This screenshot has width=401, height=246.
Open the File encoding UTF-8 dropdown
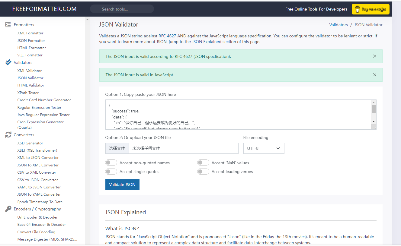point(264,148)
